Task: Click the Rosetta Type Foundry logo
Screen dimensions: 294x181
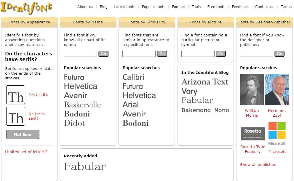Action: [252, 134]
